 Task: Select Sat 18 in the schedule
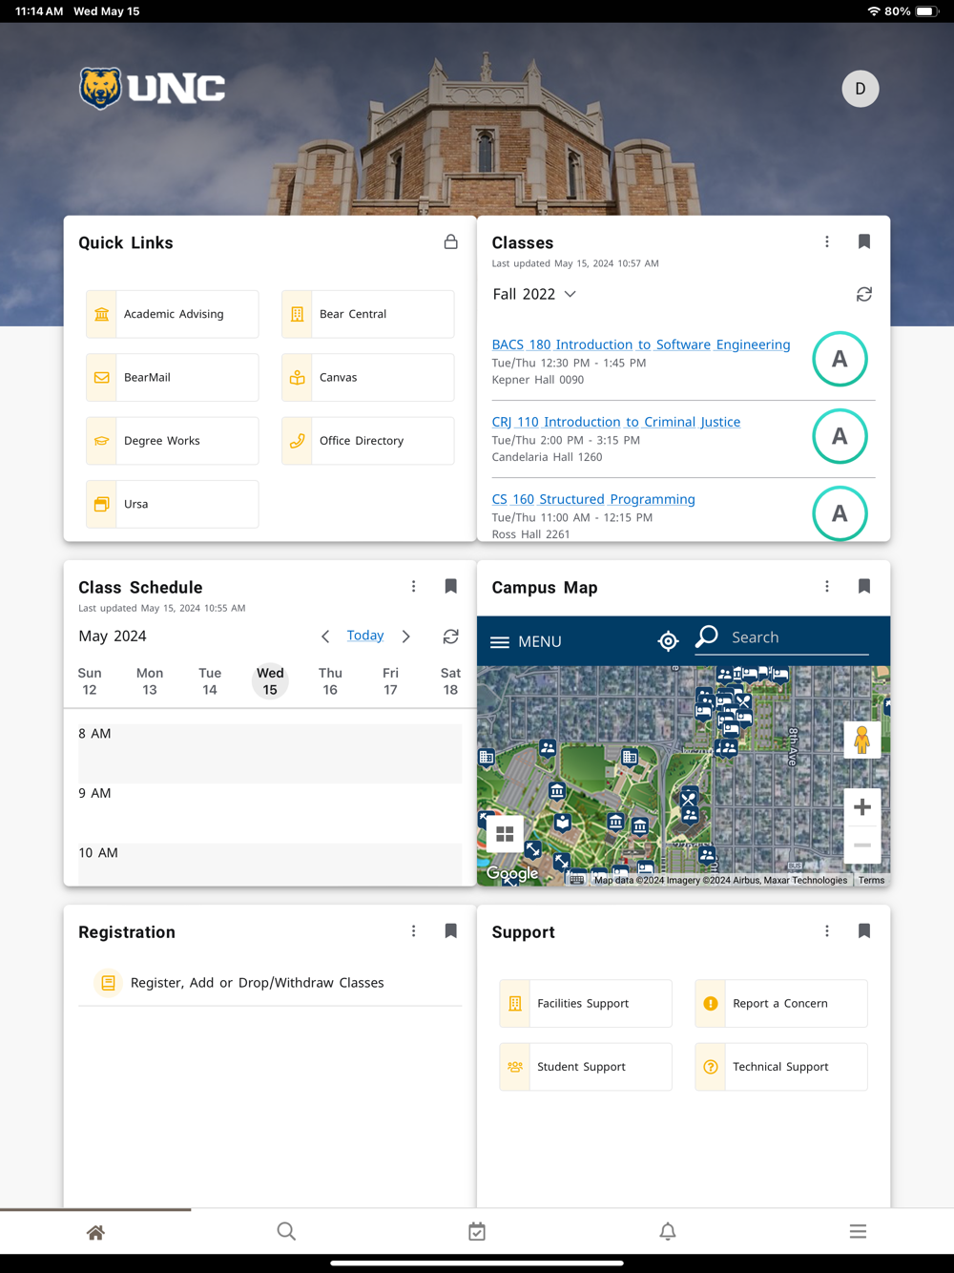450,681
